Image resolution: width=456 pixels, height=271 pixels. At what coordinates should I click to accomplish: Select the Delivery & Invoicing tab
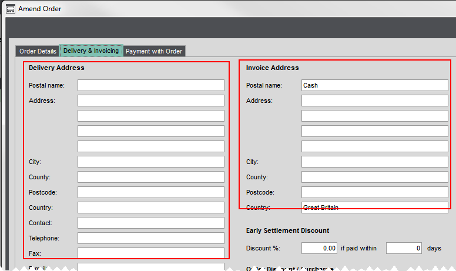coord(91,51)
